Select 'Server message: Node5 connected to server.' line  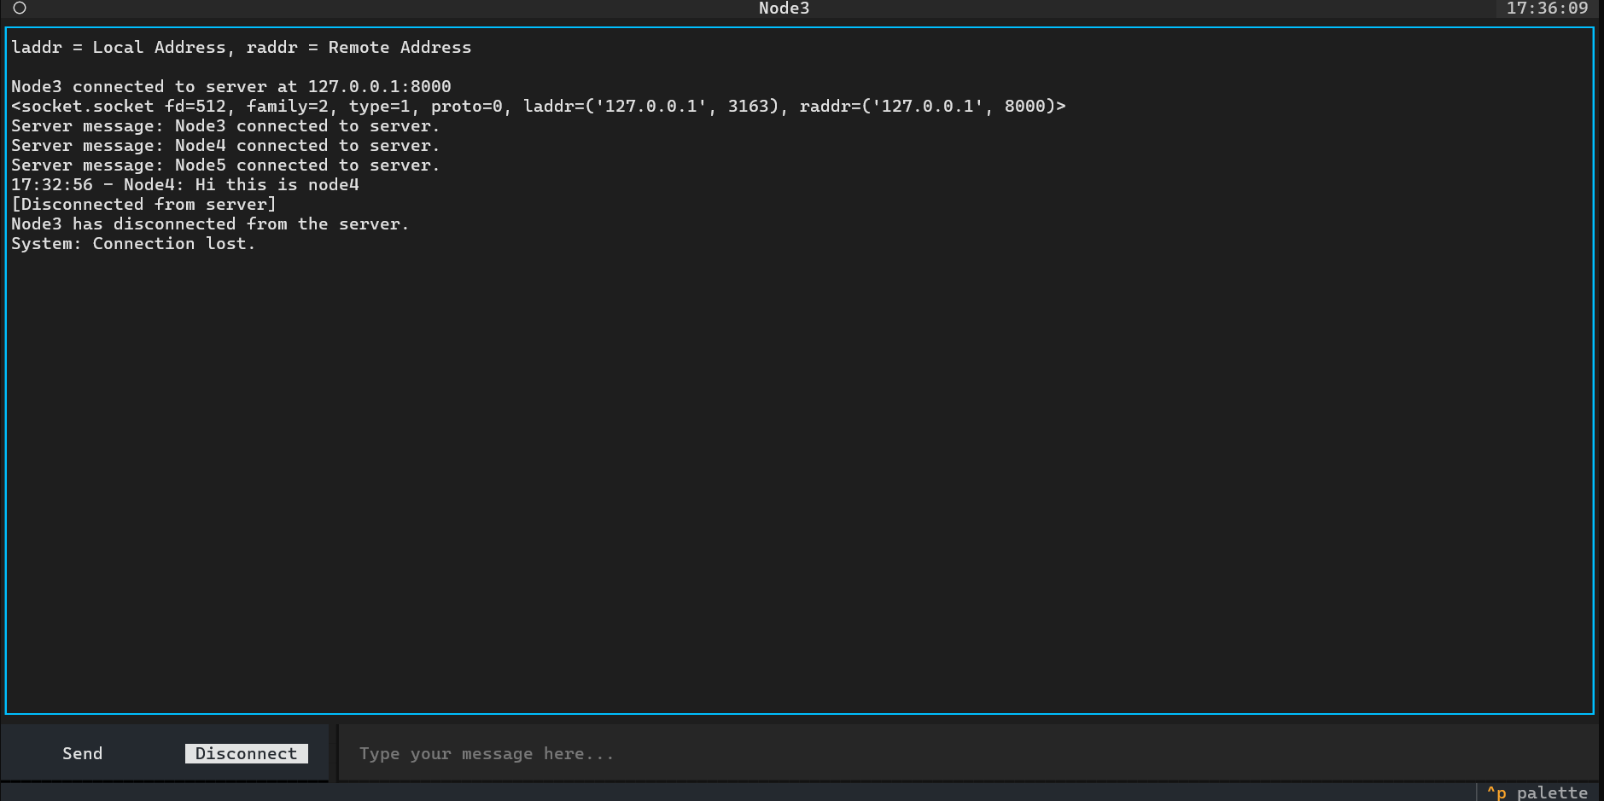click(225, 165)
